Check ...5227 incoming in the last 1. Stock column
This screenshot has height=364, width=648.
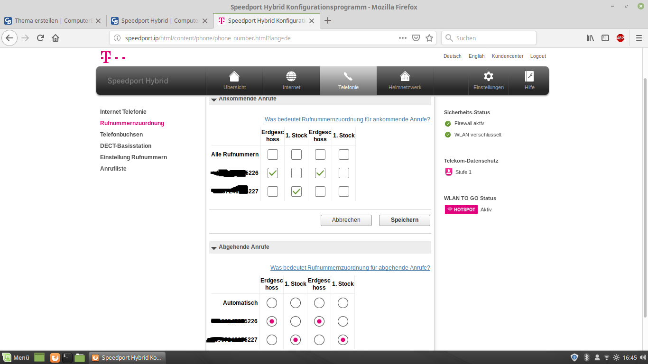pos(344,191)
